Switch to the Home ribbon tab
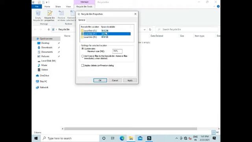 click(47, 7)
